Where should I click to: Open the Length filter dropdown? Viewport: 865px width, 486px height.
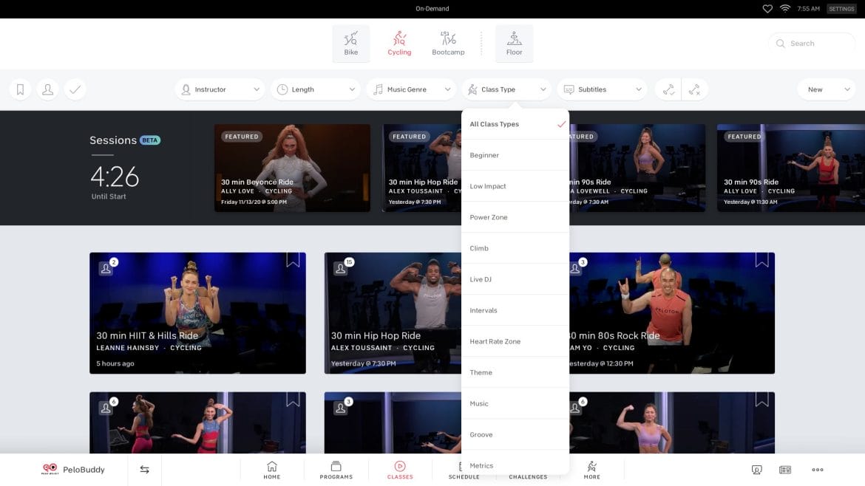pyautogui.click(x=316, y=89)
